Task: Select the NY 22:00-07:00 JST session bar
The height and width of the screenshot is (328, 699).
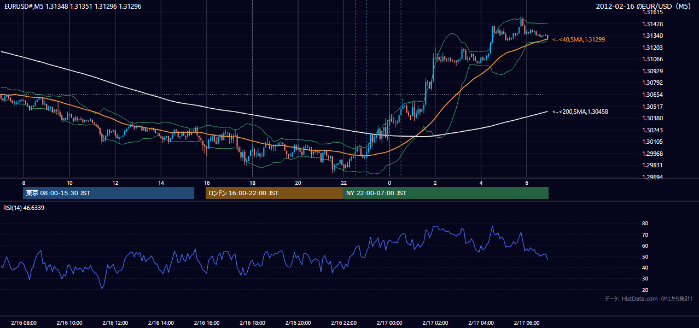Action: tap(446, 193)
